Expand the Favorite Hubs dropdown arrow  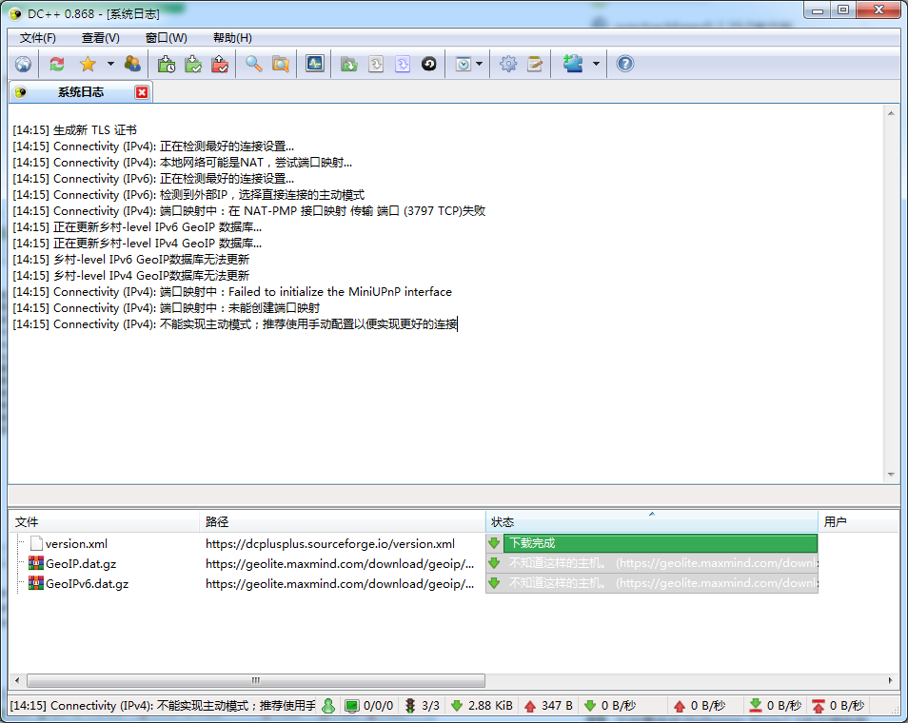(110, 65)
